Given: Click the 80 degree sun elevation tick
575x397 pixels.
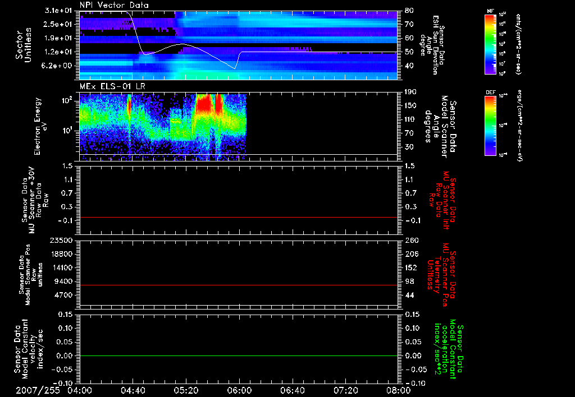Looking at the screenshot, I should point(409,11).
